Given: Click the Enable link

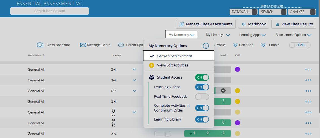Looking at the screenshot, I should tap(274, 45).
